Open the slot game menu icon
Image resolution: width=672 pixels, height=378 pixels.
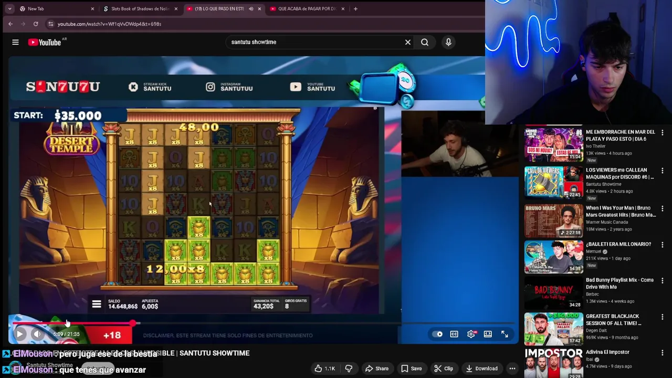97,304
